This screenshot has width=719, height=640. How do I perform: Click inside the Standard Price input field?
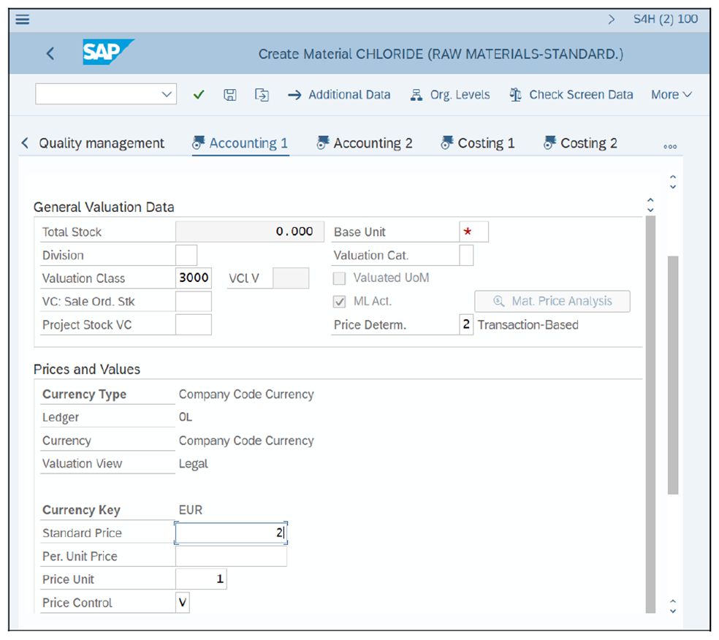pos(230,533)
